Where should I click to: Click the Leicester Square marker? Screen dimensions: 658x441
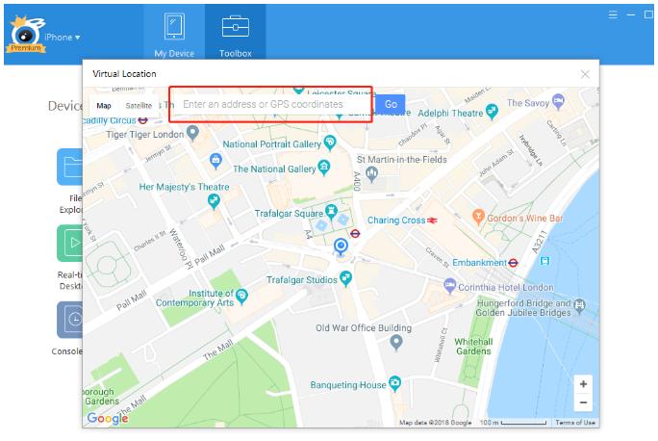coord(298,90)
